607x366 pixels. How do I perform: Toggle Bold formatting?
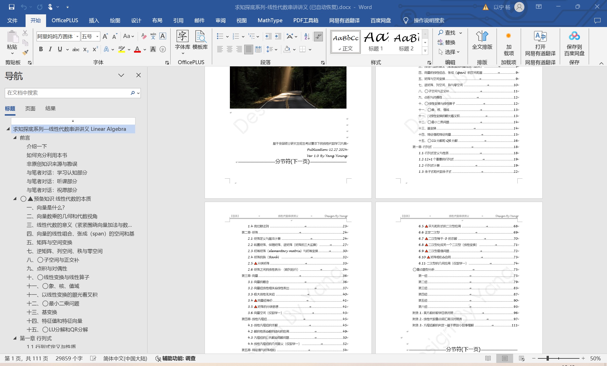(41, 49)
